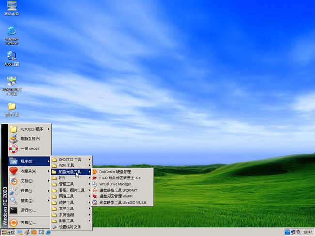Open the 各种工具 folder on desktop
315x236 pixels.
(12, 109)
